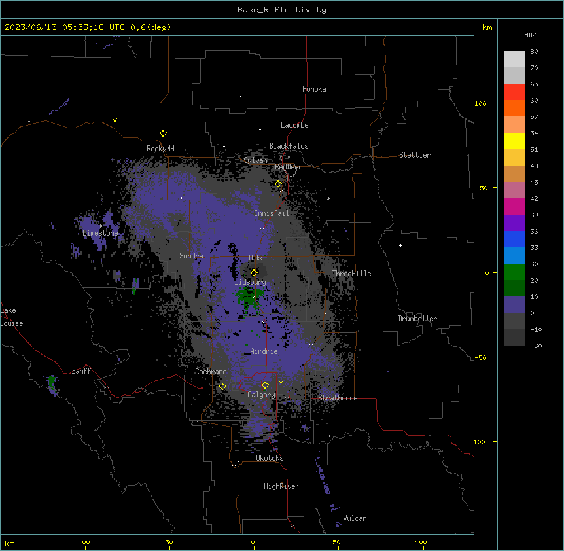Click the Drumheller city label
564x551 pixels.
tap(417, 319)
